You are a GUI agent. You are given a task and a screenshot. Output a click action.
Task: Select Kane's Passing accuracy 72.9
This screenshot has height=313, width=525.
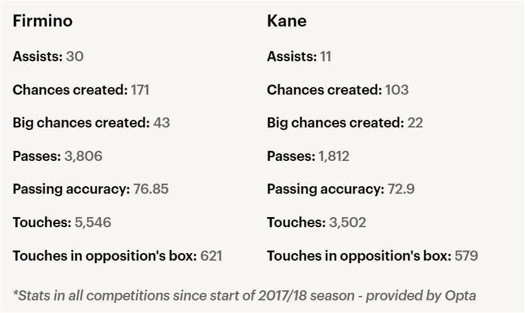point(401,189)
